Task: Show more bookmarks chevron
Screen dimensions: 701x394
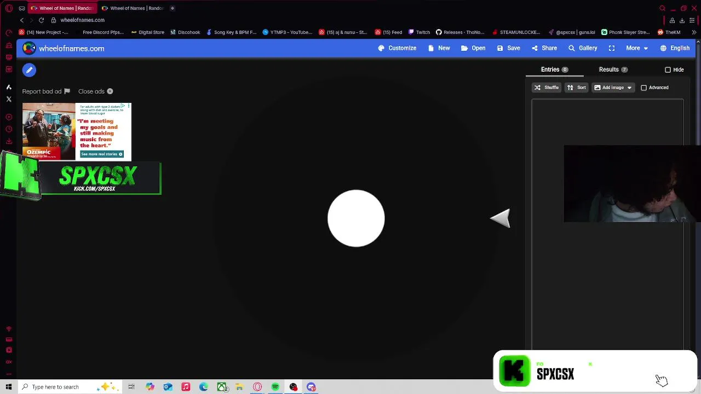Action: (x=694, y=32)
